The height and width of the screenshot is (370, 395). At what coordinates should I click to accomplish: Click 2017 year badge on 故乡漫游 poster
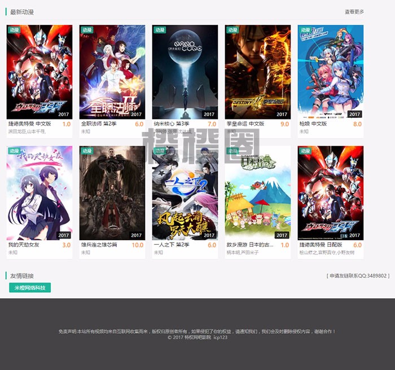(282, 235)
